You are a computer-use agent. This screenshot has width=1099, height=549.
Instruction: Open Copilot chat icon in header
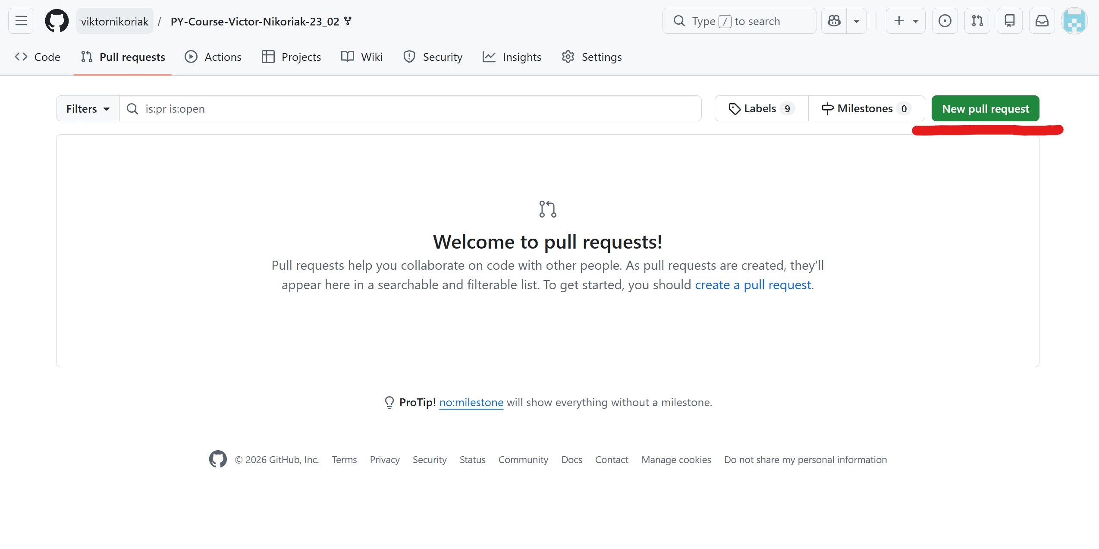(834, 21)
